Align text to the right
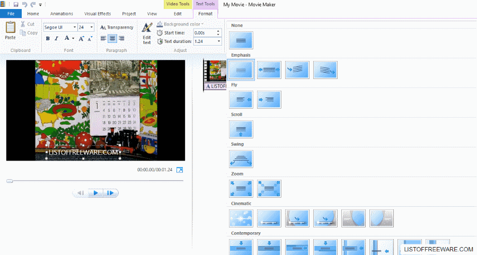 click(121, 38)
